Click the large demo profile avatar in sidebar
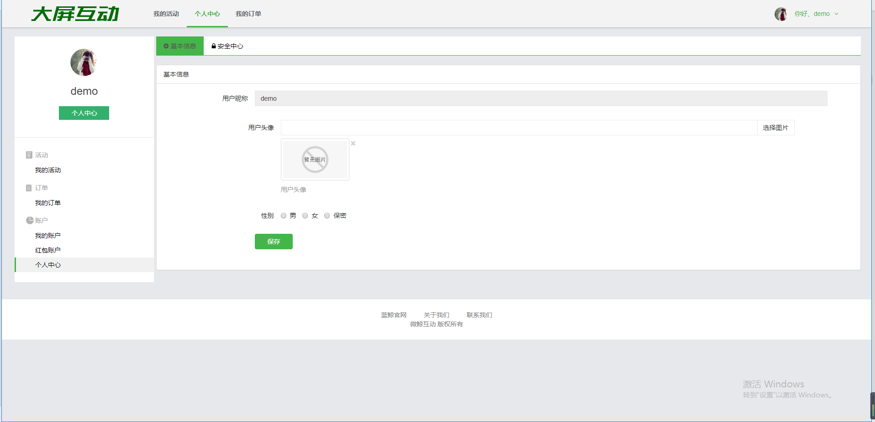 tap(84, 62)
